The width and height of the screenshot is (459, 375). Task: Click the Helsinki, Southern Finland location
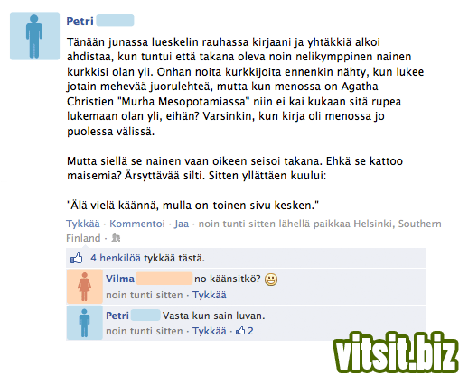point(398,224)
